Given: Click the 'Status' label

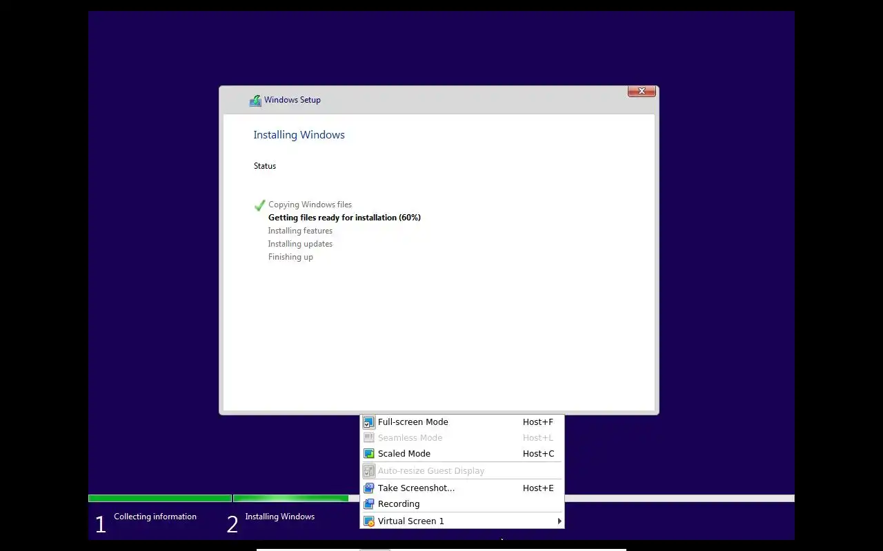Looking at the screenshot, I should 265,166.
